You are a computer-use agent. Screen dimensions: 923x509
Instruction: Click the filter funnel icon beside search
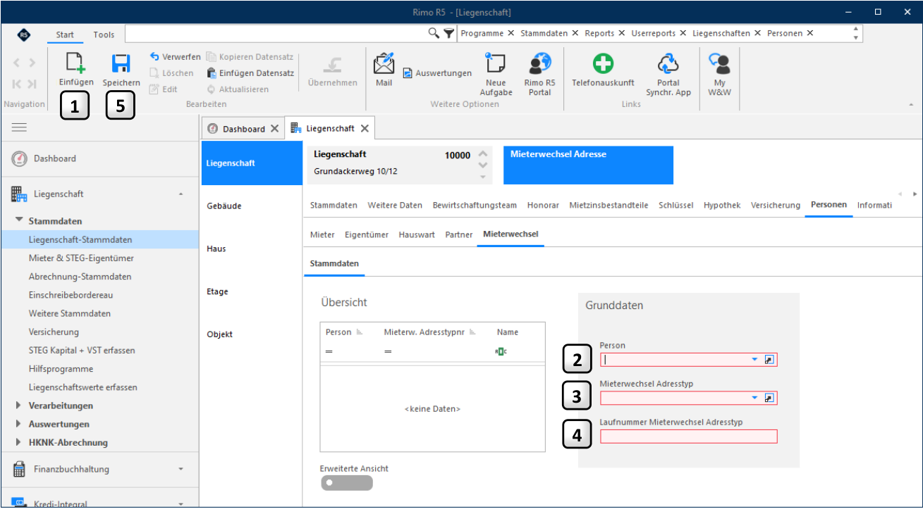tap(448, 33)
